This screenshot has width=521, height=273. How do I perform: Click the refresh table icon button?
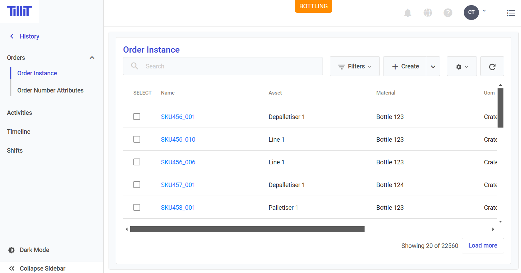[492, 67]
